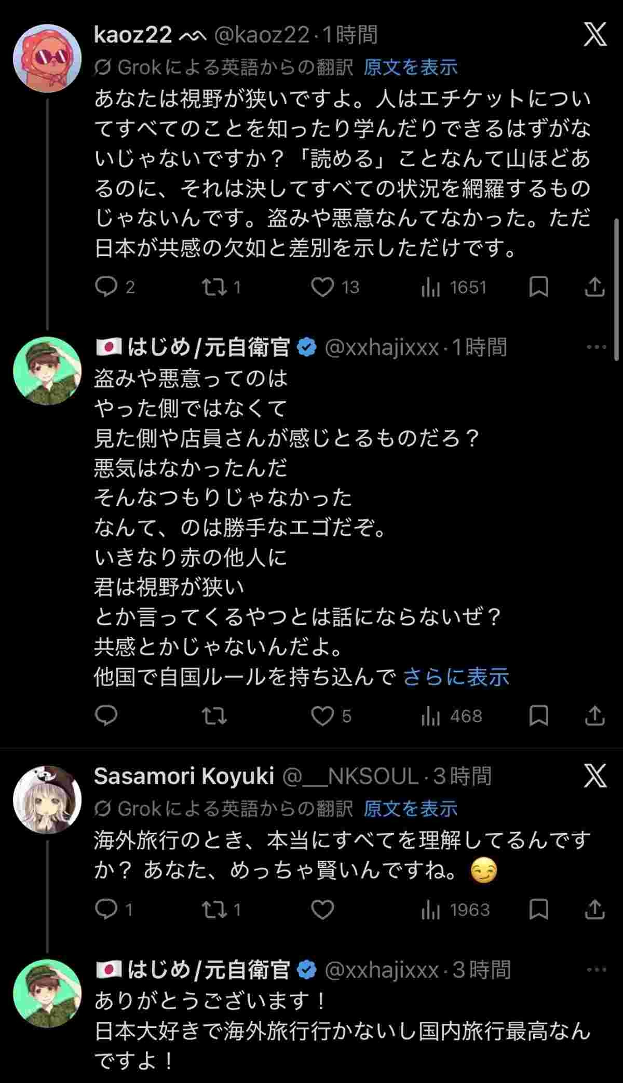Repost Sasamori Koyuki's post

pos(214,910)
